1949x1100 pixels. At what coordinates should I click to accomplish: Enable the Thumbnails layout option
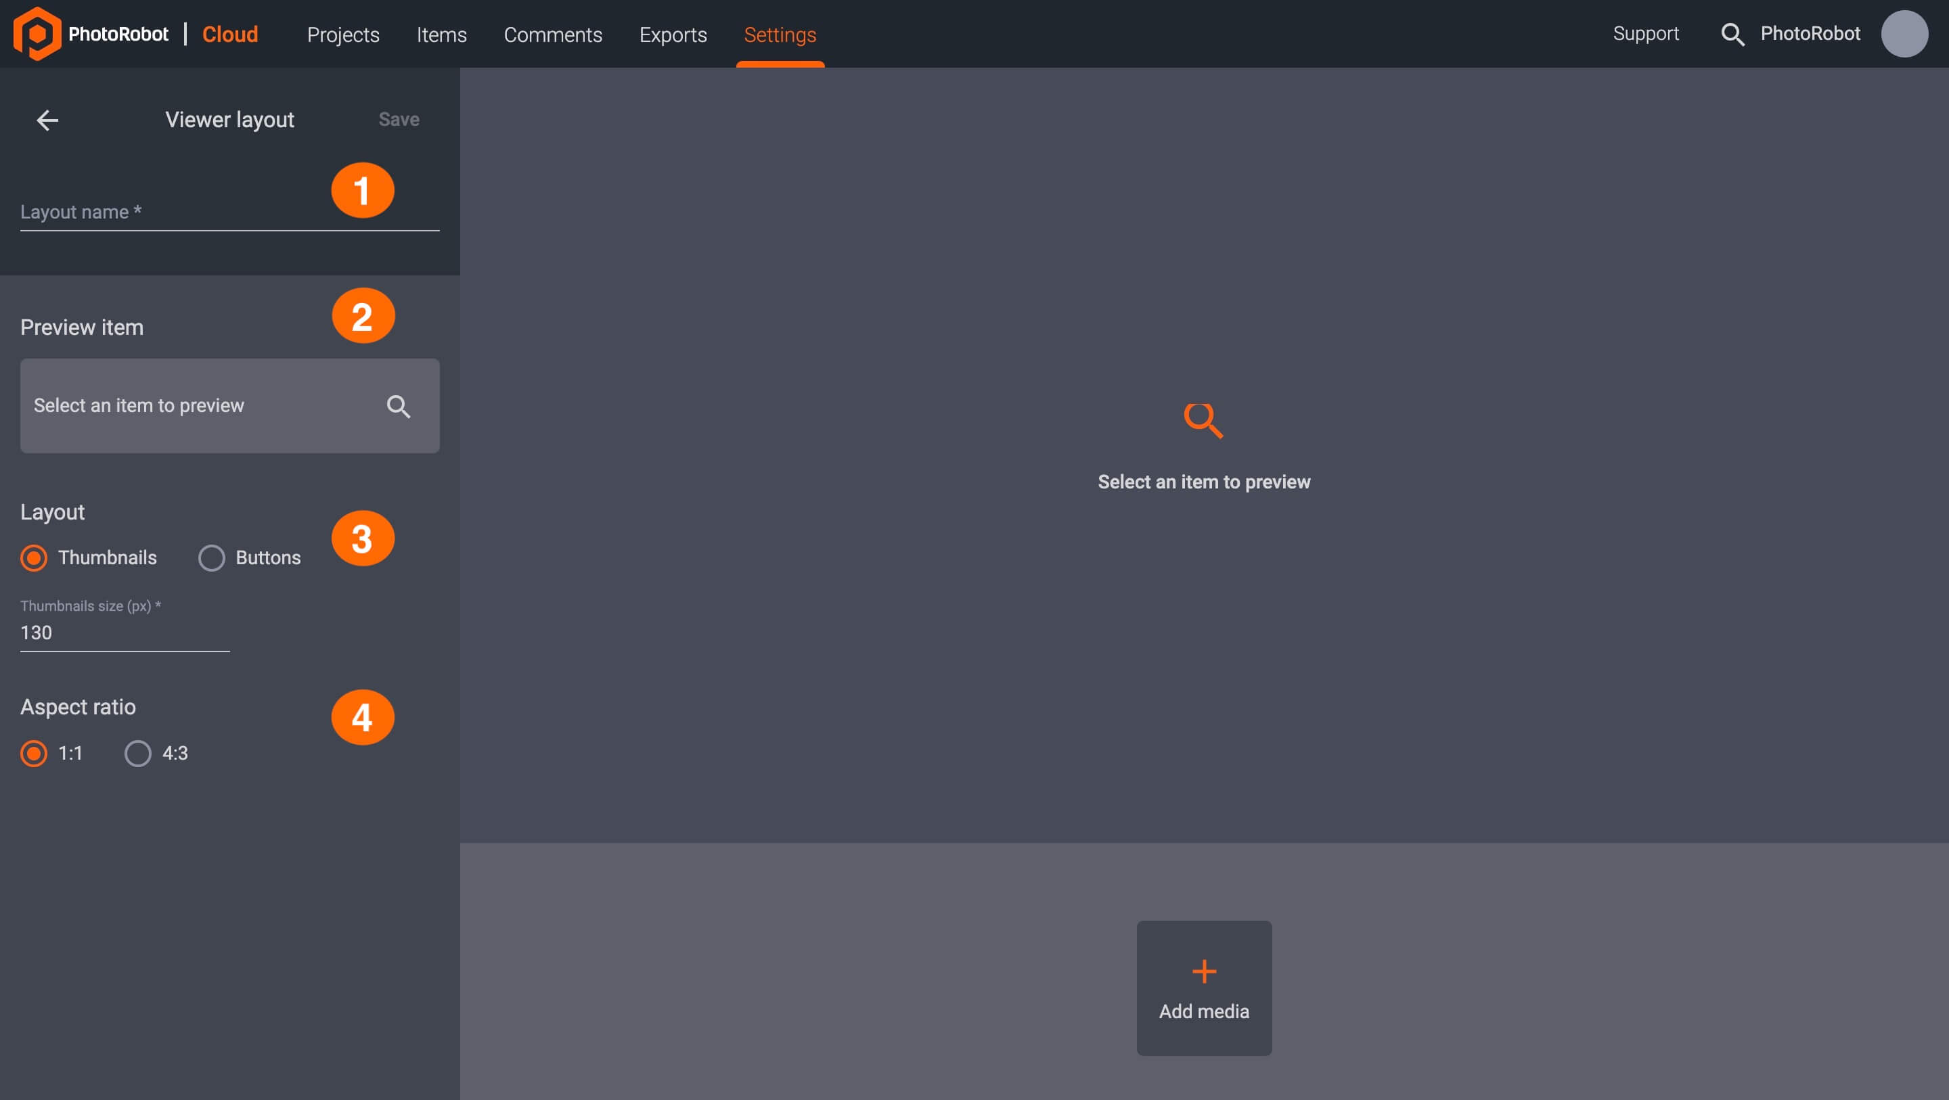[33, 557]
